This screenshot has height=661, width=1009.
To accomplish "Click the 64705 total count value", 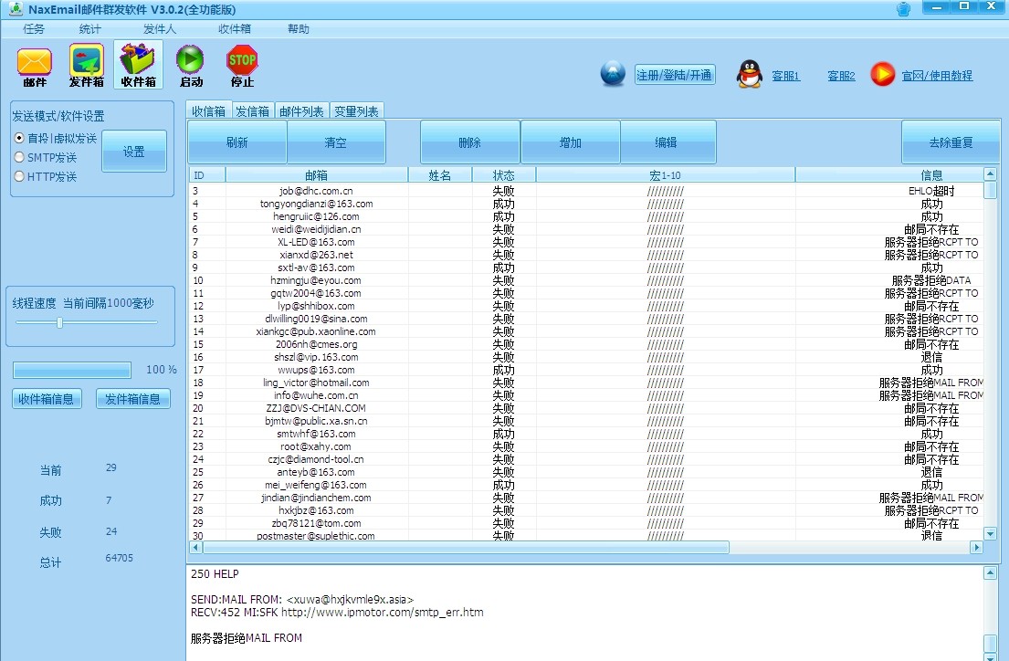I will pyautogui.click(x=119, y=558).
